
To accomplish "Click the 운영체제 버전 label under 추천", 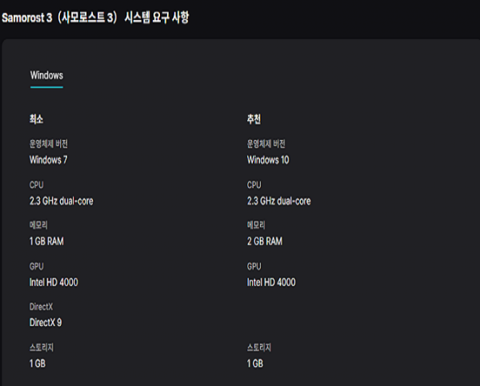I will pos(266,144).
